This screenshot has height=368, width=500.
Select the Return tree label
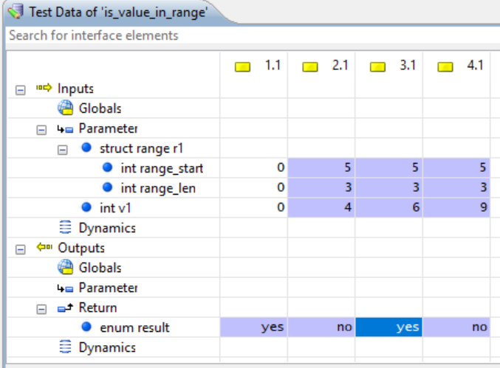coord(97,308)
